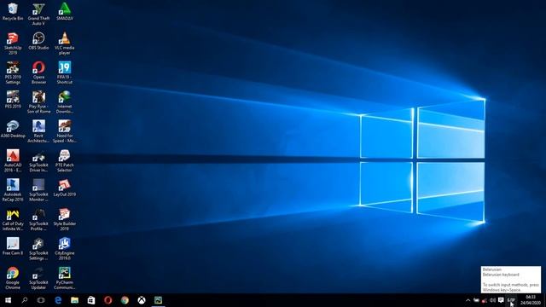Select the Internet Download Manager icon
Viewport: 546px width, 307px height.
tap(65, 102)
